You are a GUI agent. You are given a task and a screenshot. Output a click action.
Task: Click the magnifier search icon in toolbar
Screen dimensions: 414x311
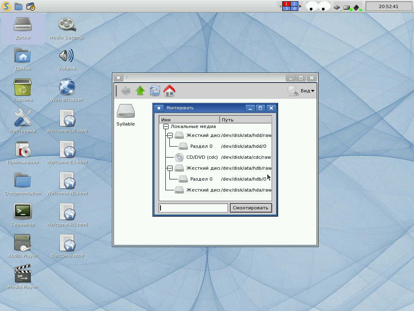coord(293,91)
